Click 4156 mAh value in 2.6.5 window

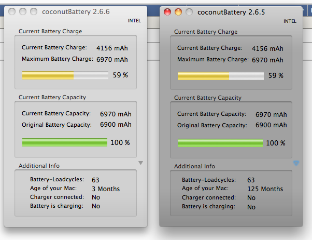pos(267,49)
